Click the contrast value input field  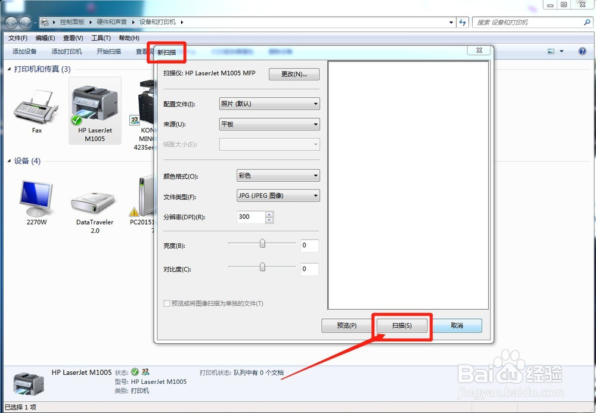pyautogui.click(x=309, y=269)
